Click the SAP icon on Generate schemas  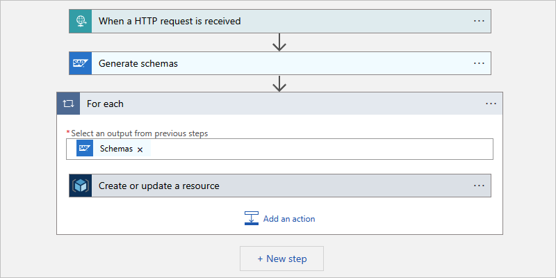81,63
